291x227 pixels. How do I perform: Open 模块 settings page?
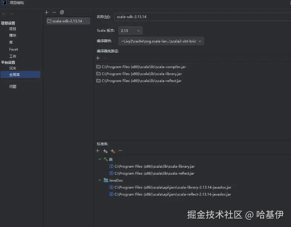pos(13,36)
